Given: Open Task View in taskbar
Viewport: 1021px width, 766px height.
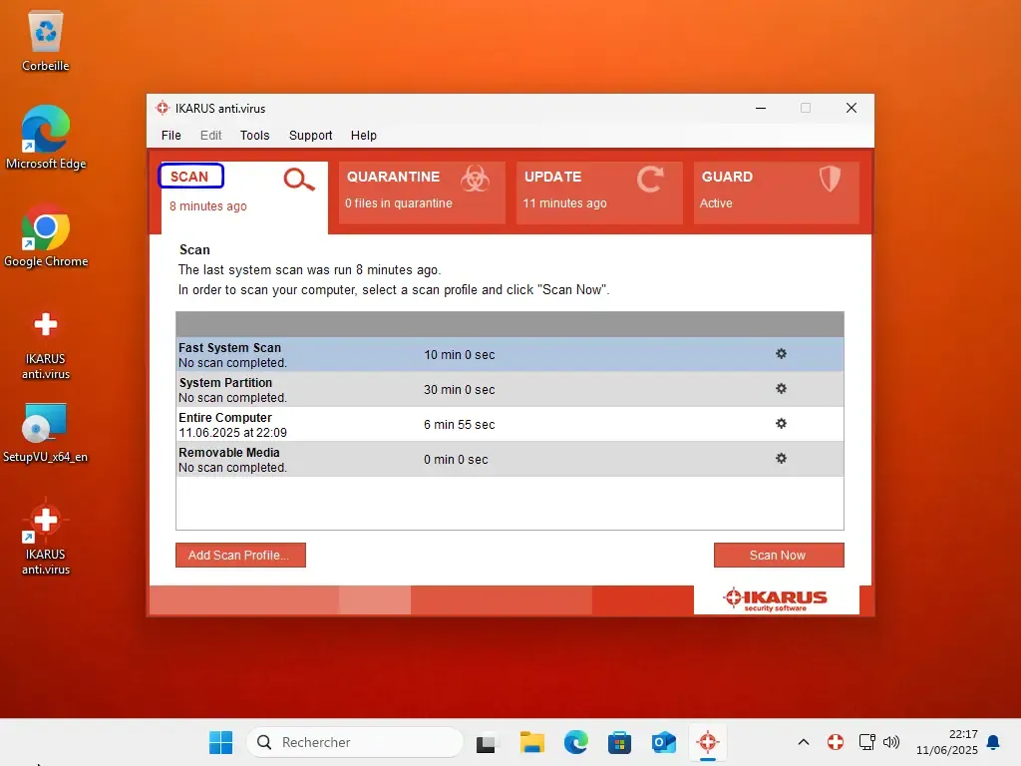Looking at the screenshot, I should [486, 742].
